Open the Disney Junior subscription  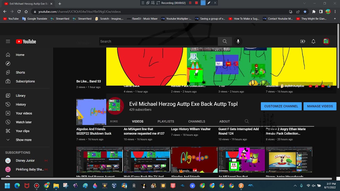[25, 160]
